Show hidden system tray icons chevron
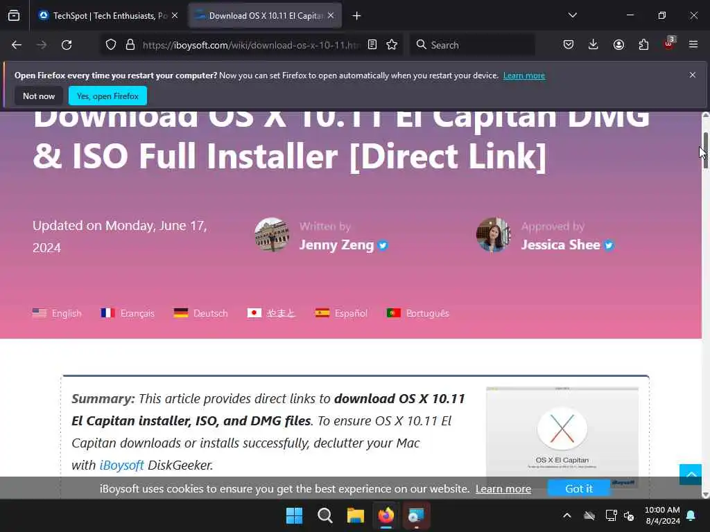710x532 pixels. point(567,515)
